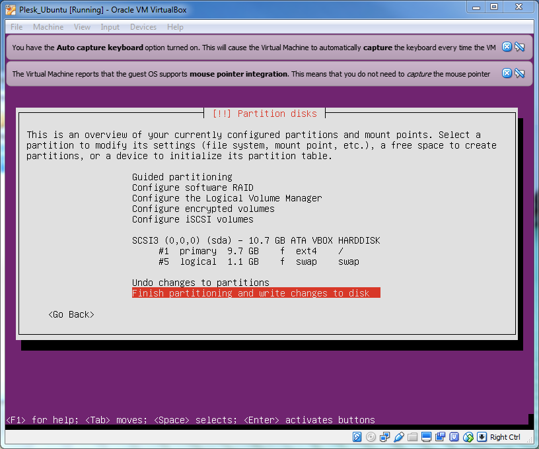Dismiss the Auto capture keyboard notification
539x449 pixels.
(x=507, y=47)
